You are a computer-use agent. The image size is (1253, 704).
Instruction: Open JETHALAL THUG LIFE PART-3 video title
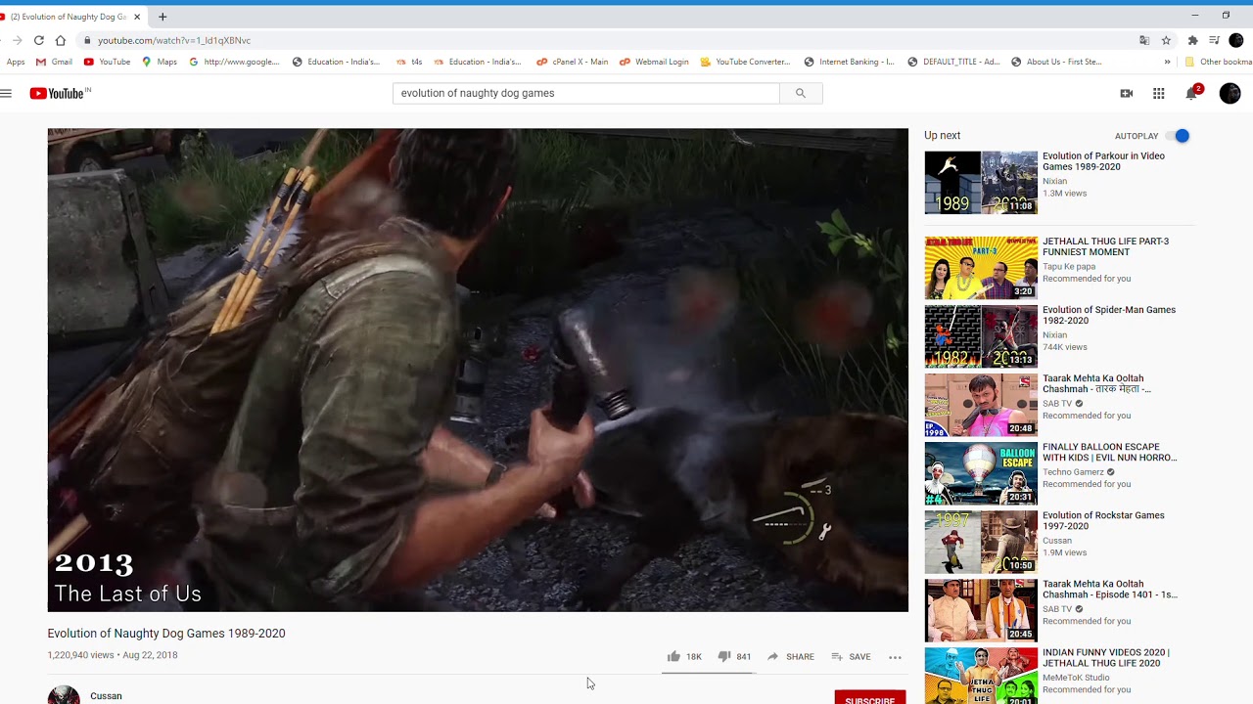[1105, 246]
